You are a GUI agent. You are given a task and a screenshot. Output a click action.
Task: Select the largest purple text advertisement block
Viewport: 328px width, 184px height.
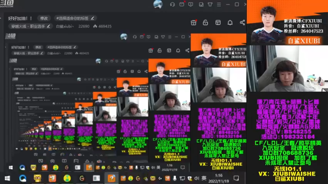pos(288,119)
